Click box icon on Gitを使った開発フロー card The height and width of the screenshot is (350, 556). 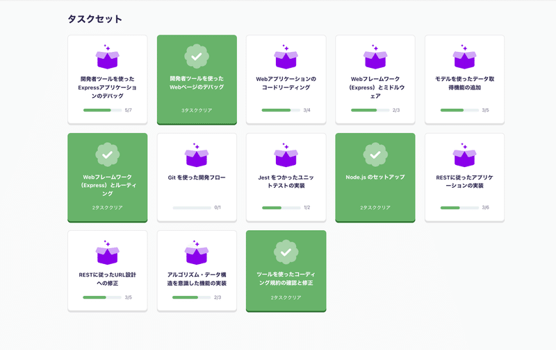tap(197, 155)
